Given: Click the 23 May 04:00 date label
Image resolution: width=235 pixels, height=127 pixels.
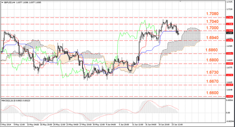Looking at the screenshot, I should click(x=73, y=124).
